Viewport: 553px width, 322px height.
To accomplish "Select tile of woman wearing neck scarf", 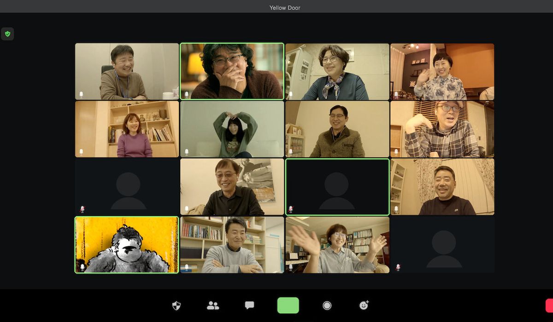I will 337,71.
